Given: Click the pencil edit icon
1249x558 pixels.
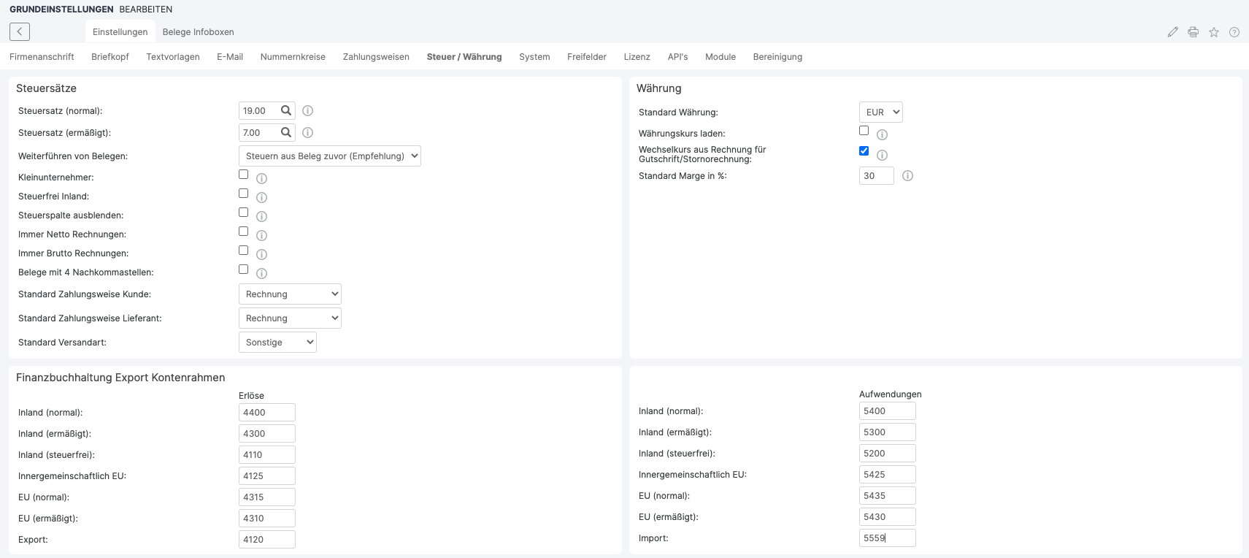Looking at the screenshot, I should pyautogui.click(x=1172, y=32).
